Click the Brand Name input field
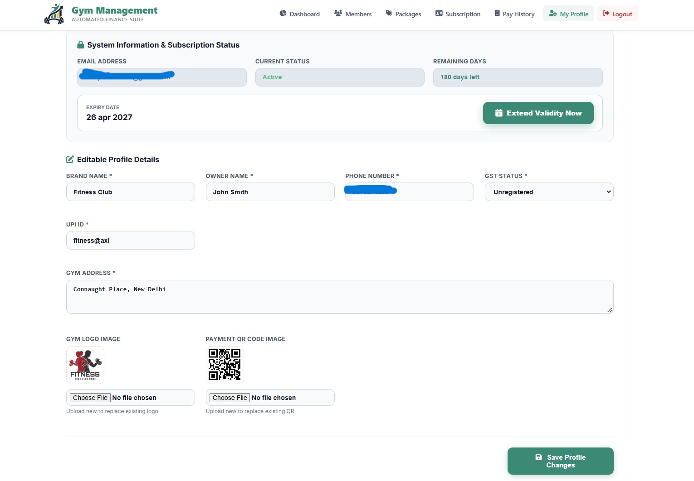The image size is (694, 481). point(131,192)
